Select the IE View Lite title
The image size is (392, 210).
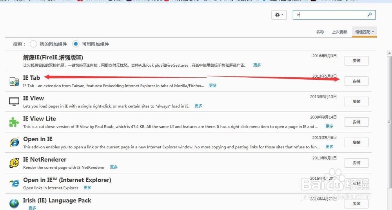tap(40, 119)
